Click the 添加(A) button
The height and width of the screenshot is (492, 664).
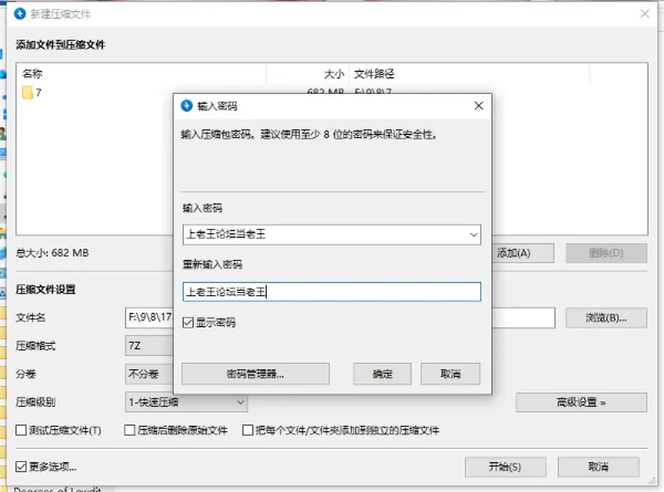point(523,253)
